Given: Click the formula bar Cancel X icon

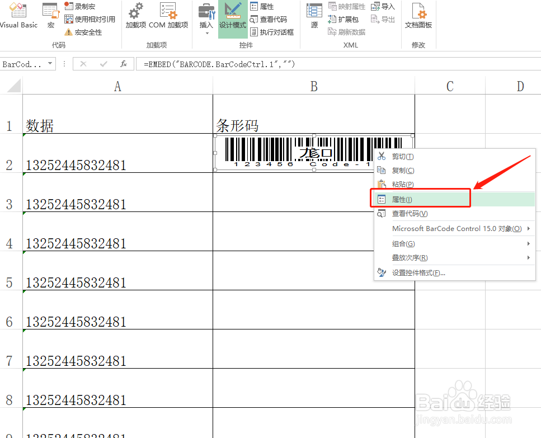Looking at the screenshot, I should pyautogui.click(x=83, y=64).
